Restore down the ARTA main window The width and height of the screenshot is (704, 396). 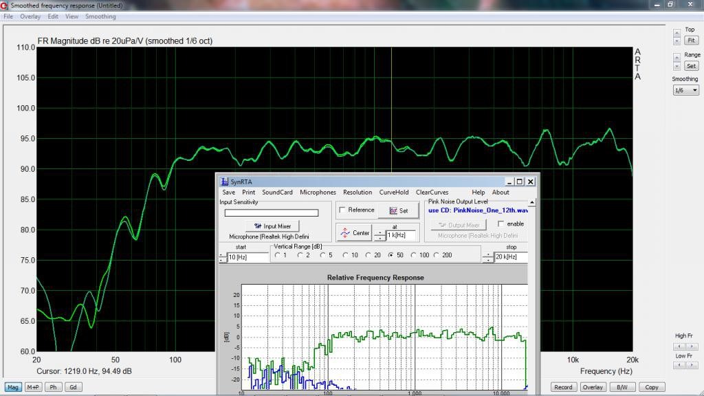(x=670, y=5)
